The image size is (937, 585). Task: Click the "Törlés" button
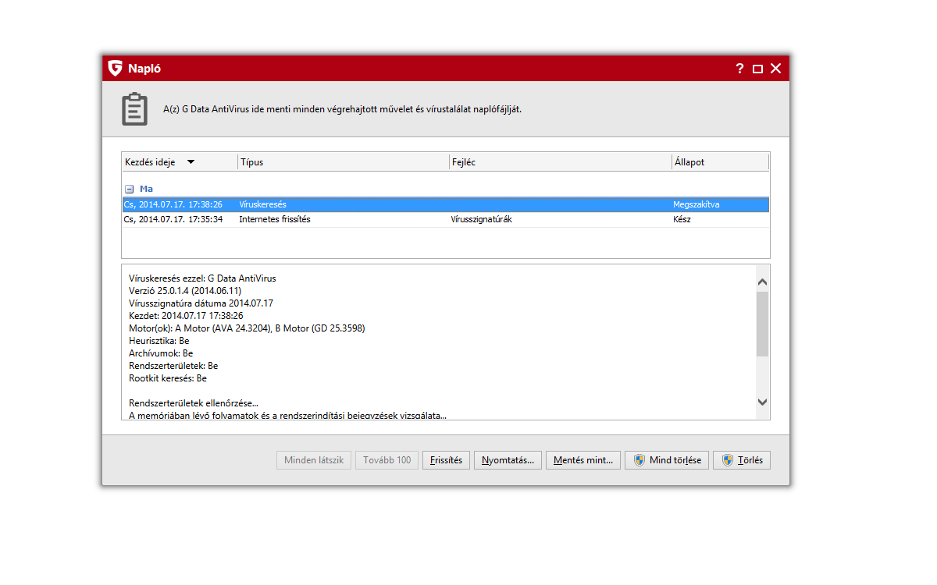pos(742,460)
